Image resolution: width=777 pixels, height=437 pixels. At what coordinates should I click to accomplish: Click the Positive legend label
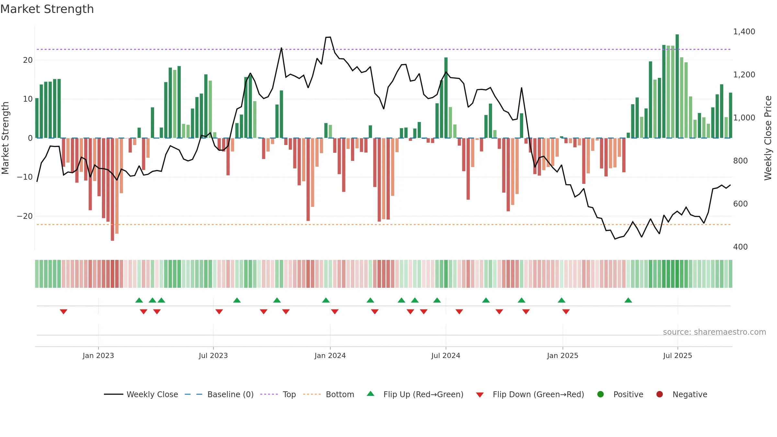(628, 394)
